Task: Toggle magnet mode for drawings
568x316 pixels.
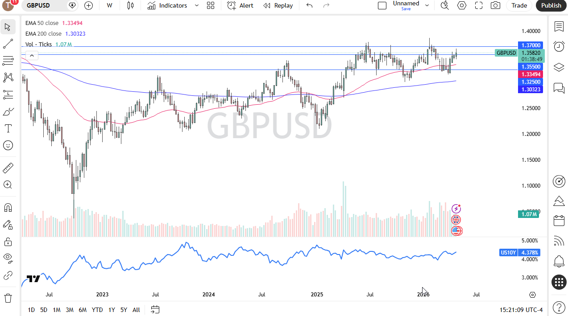Action: [8, 208]
